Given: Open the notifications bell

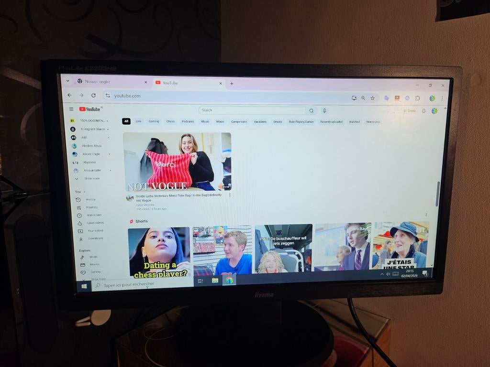Looking at the screenshot, I should pos(423,111).
